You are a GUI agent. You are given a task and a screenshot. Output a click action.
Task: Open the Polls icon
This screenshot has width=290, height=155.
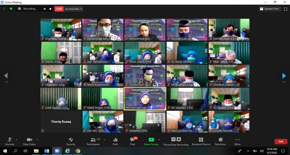115,141
